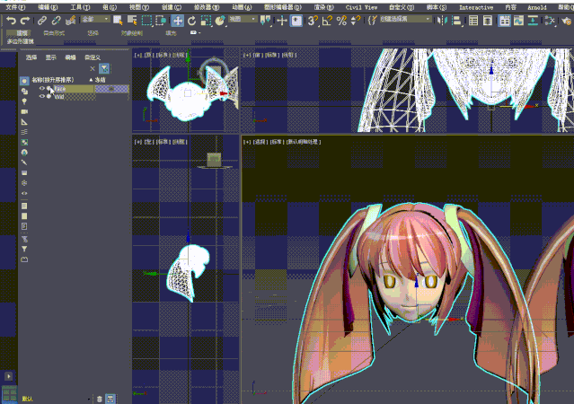Toggle Display Cameras filter icon

pos(24,111)
